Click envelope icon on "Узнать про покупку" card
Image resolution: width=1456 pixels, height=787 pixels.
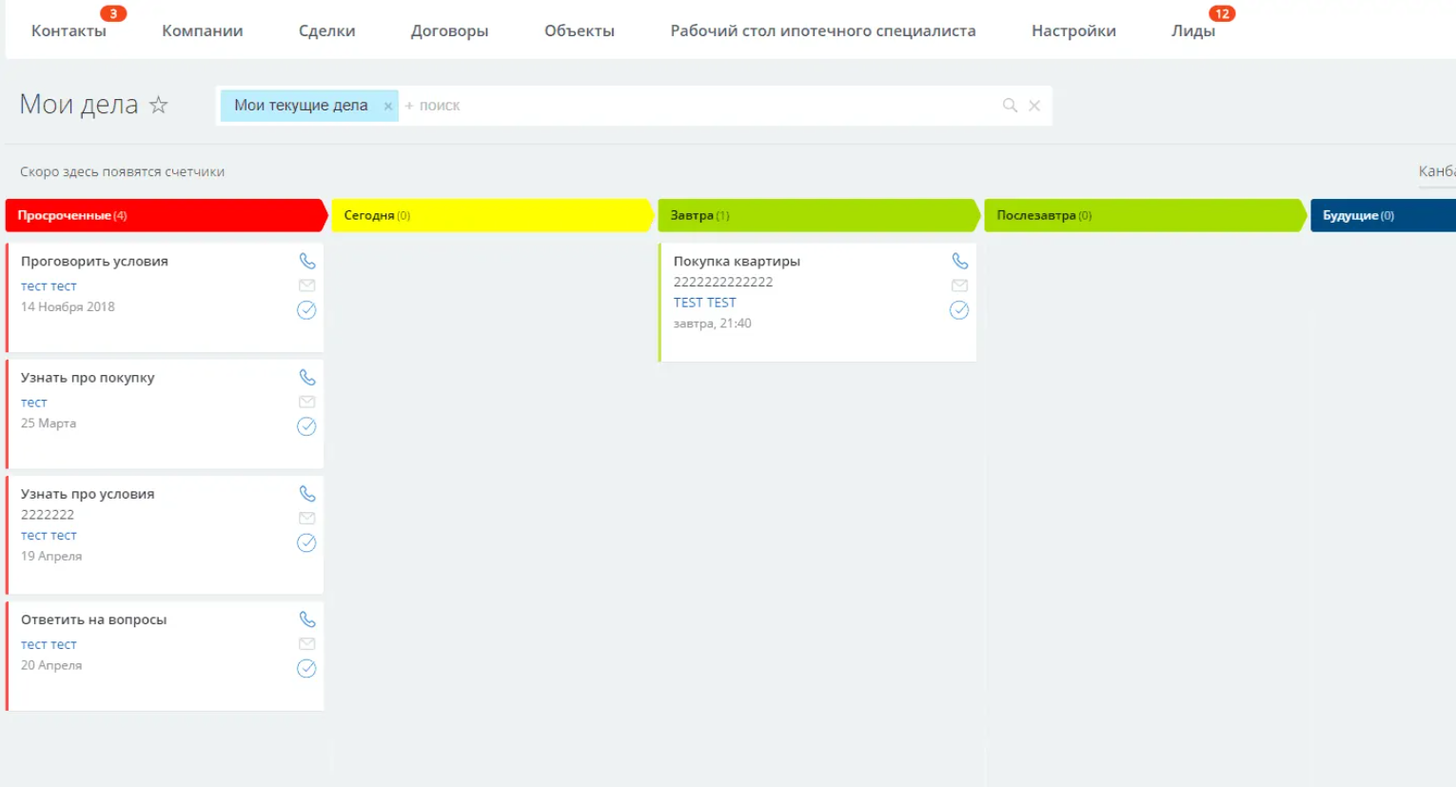pyautogui.click(x=307, y=402)
